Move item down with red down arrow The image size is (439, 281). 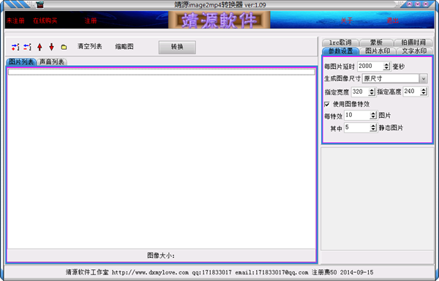coord(51,47)
